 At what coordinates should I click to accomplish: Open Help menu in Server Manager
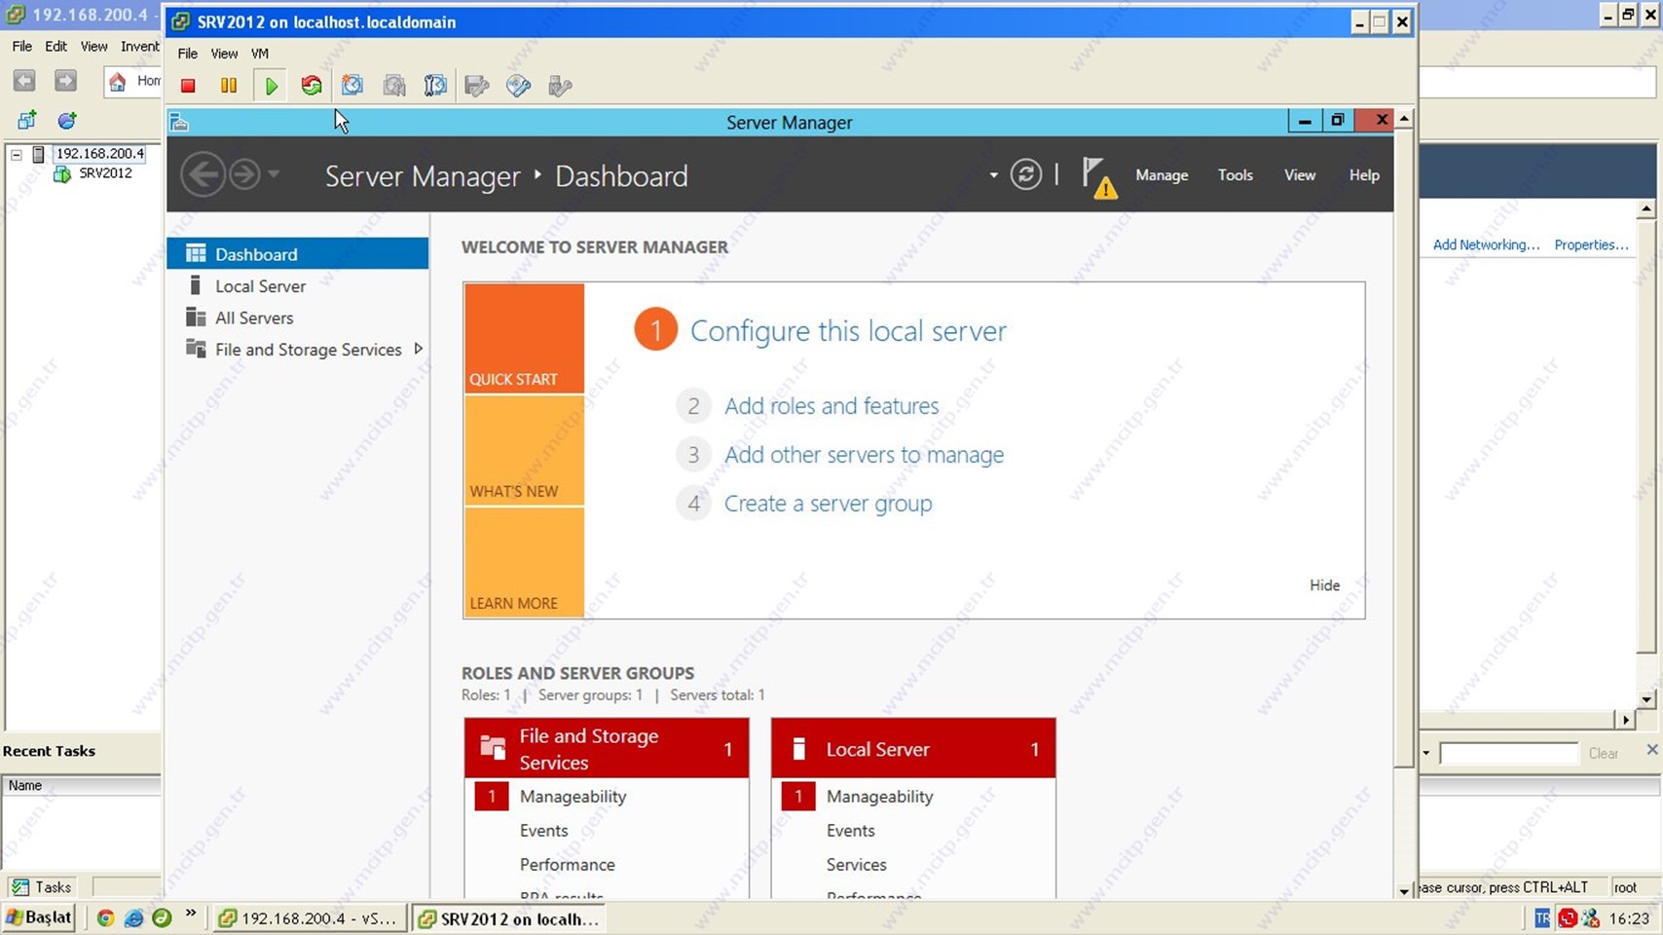click(1364, 175)
